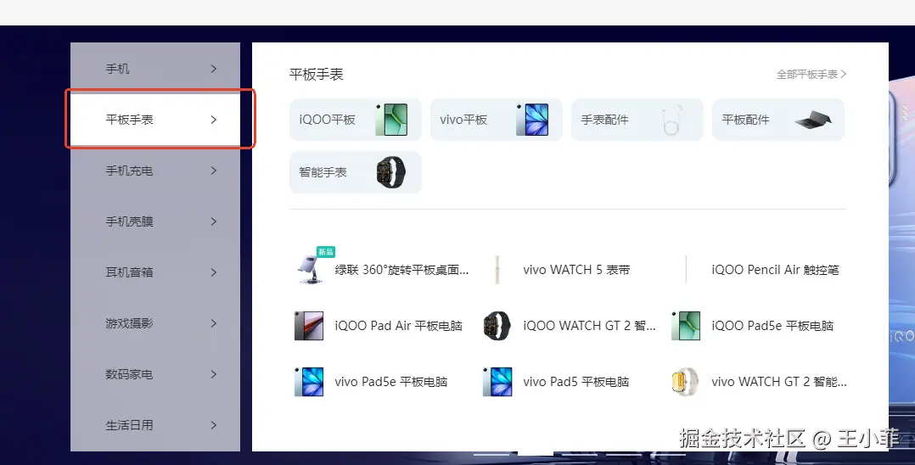Expand chevron beside 手机壳膜

coord(214,221)
